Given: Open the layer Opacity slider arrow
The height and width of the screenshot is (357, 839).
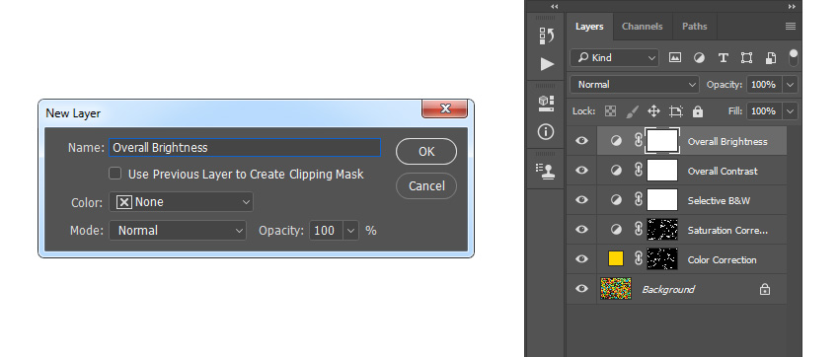Looking at the screenshot, I should pyautogui.click(x=791, y=85).
